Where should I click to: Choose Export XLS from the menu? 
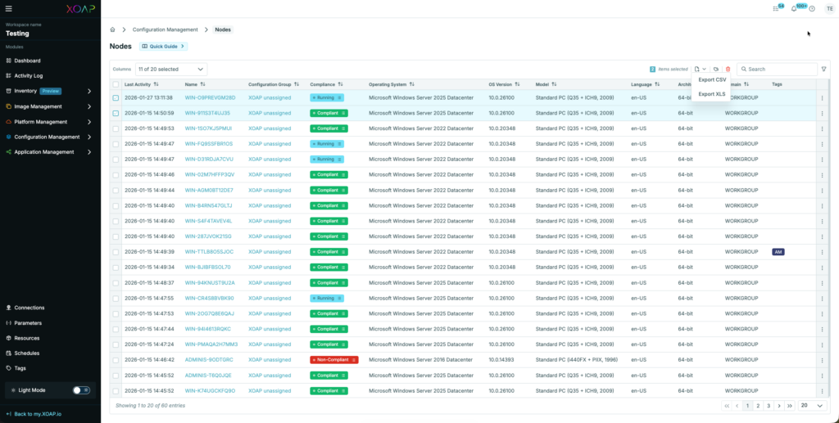tap(711, 94)
